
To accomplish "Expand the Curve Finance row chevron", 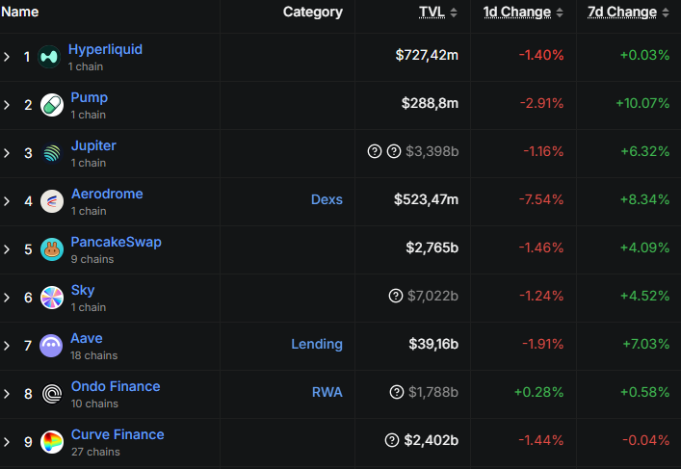I will 7,442.
